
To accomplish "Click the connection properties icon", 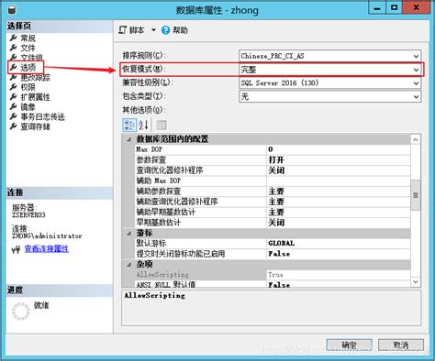I will click(16, 250).
